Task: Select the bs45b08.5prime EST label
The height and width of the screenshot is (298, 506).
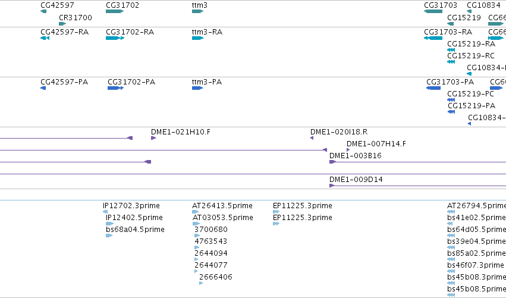Action: click(x=476, y=289)
